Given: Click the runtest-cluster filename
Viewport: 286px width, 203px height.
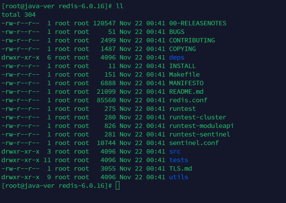Looking at the screenshot, I should click(x=198, y=117).
